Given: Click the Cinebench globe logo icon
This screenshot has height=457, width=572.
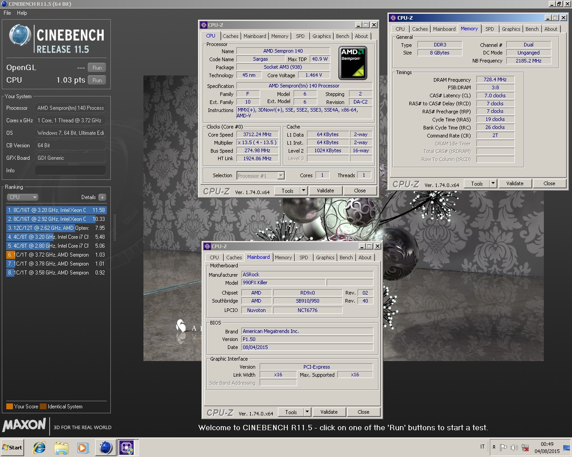Looking at the screenshot, I should (x=20, y=36).
